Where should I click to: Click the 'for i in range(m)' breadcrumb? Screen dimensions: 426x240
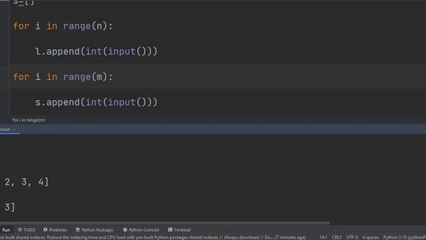coord(29,120)
